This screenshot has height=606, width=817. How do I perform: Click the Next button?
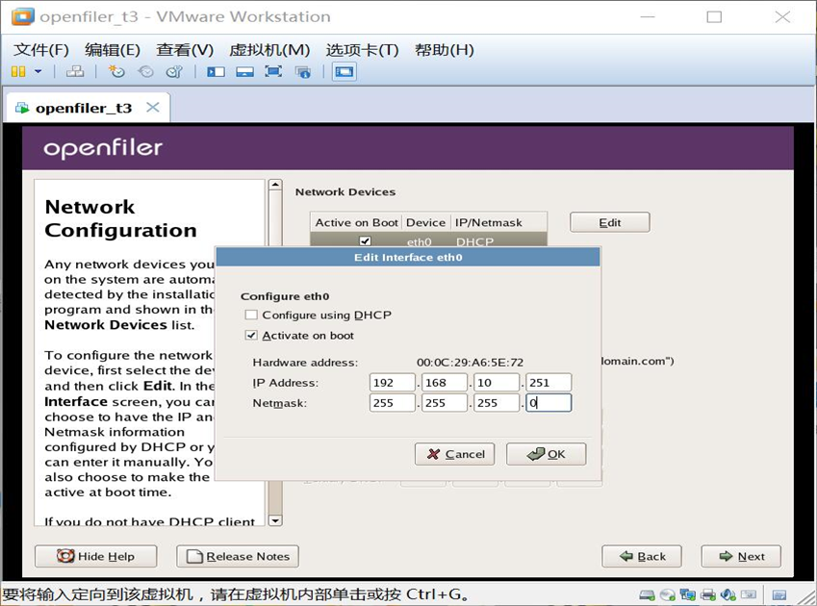coord(741,556)
